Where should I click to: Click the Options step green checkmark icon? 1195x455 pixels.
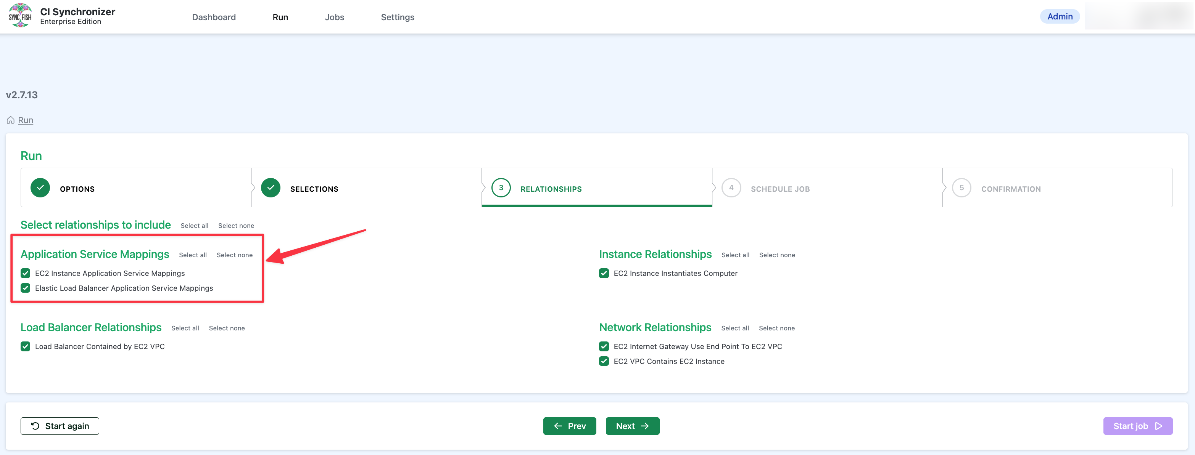point(40,187)
